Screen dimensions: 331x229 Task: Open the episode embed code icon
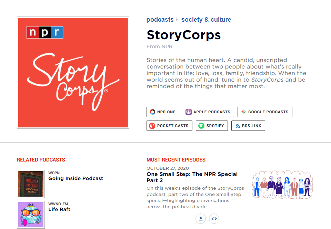pyautogui.click(x=214, y=218)
